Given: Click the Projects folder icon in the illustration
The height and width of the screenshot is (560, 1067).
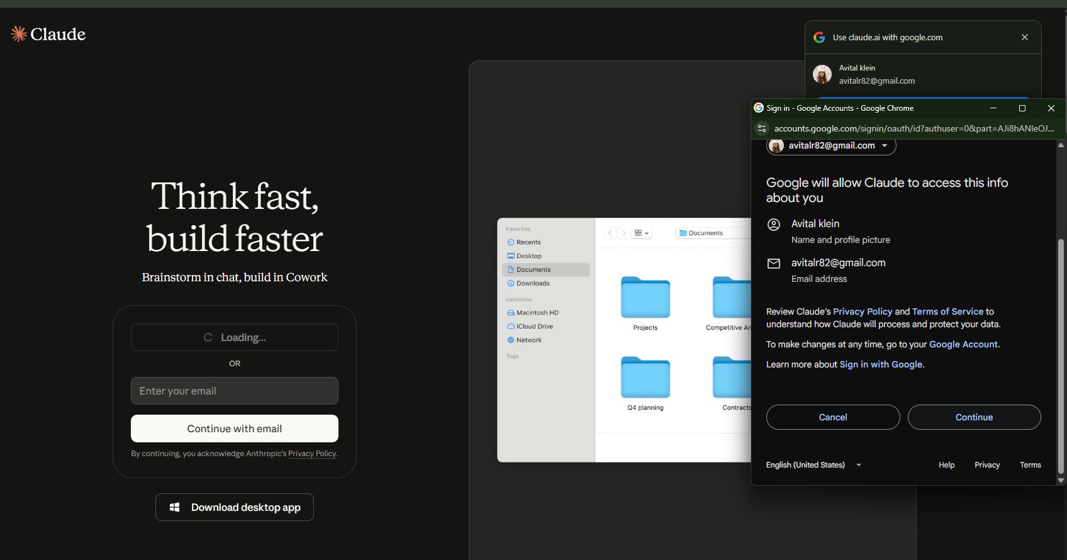Looking at the screenshot, I should tap(645, 297).
